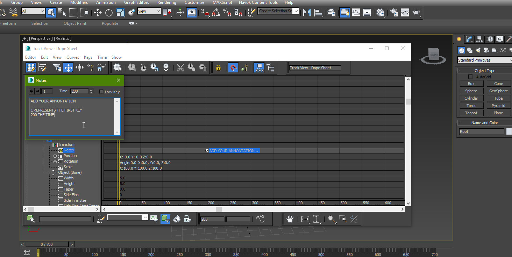This screenshot has width=512, height=257.
Task: Click the object color swatch beside Root
Action: click(509, 131)
